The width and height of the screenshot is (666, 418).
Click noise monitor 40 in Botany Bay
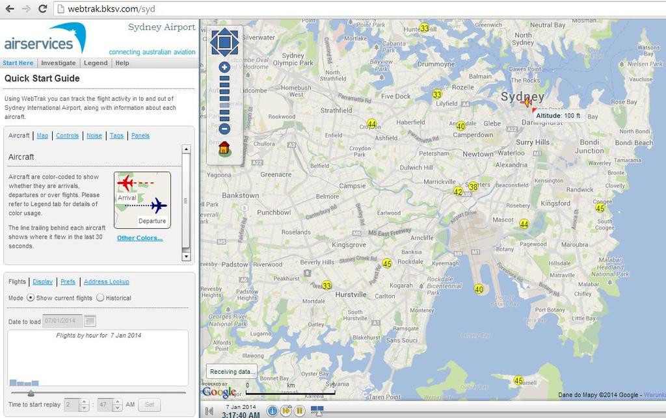pyautogui.click(x=479, y=289)
